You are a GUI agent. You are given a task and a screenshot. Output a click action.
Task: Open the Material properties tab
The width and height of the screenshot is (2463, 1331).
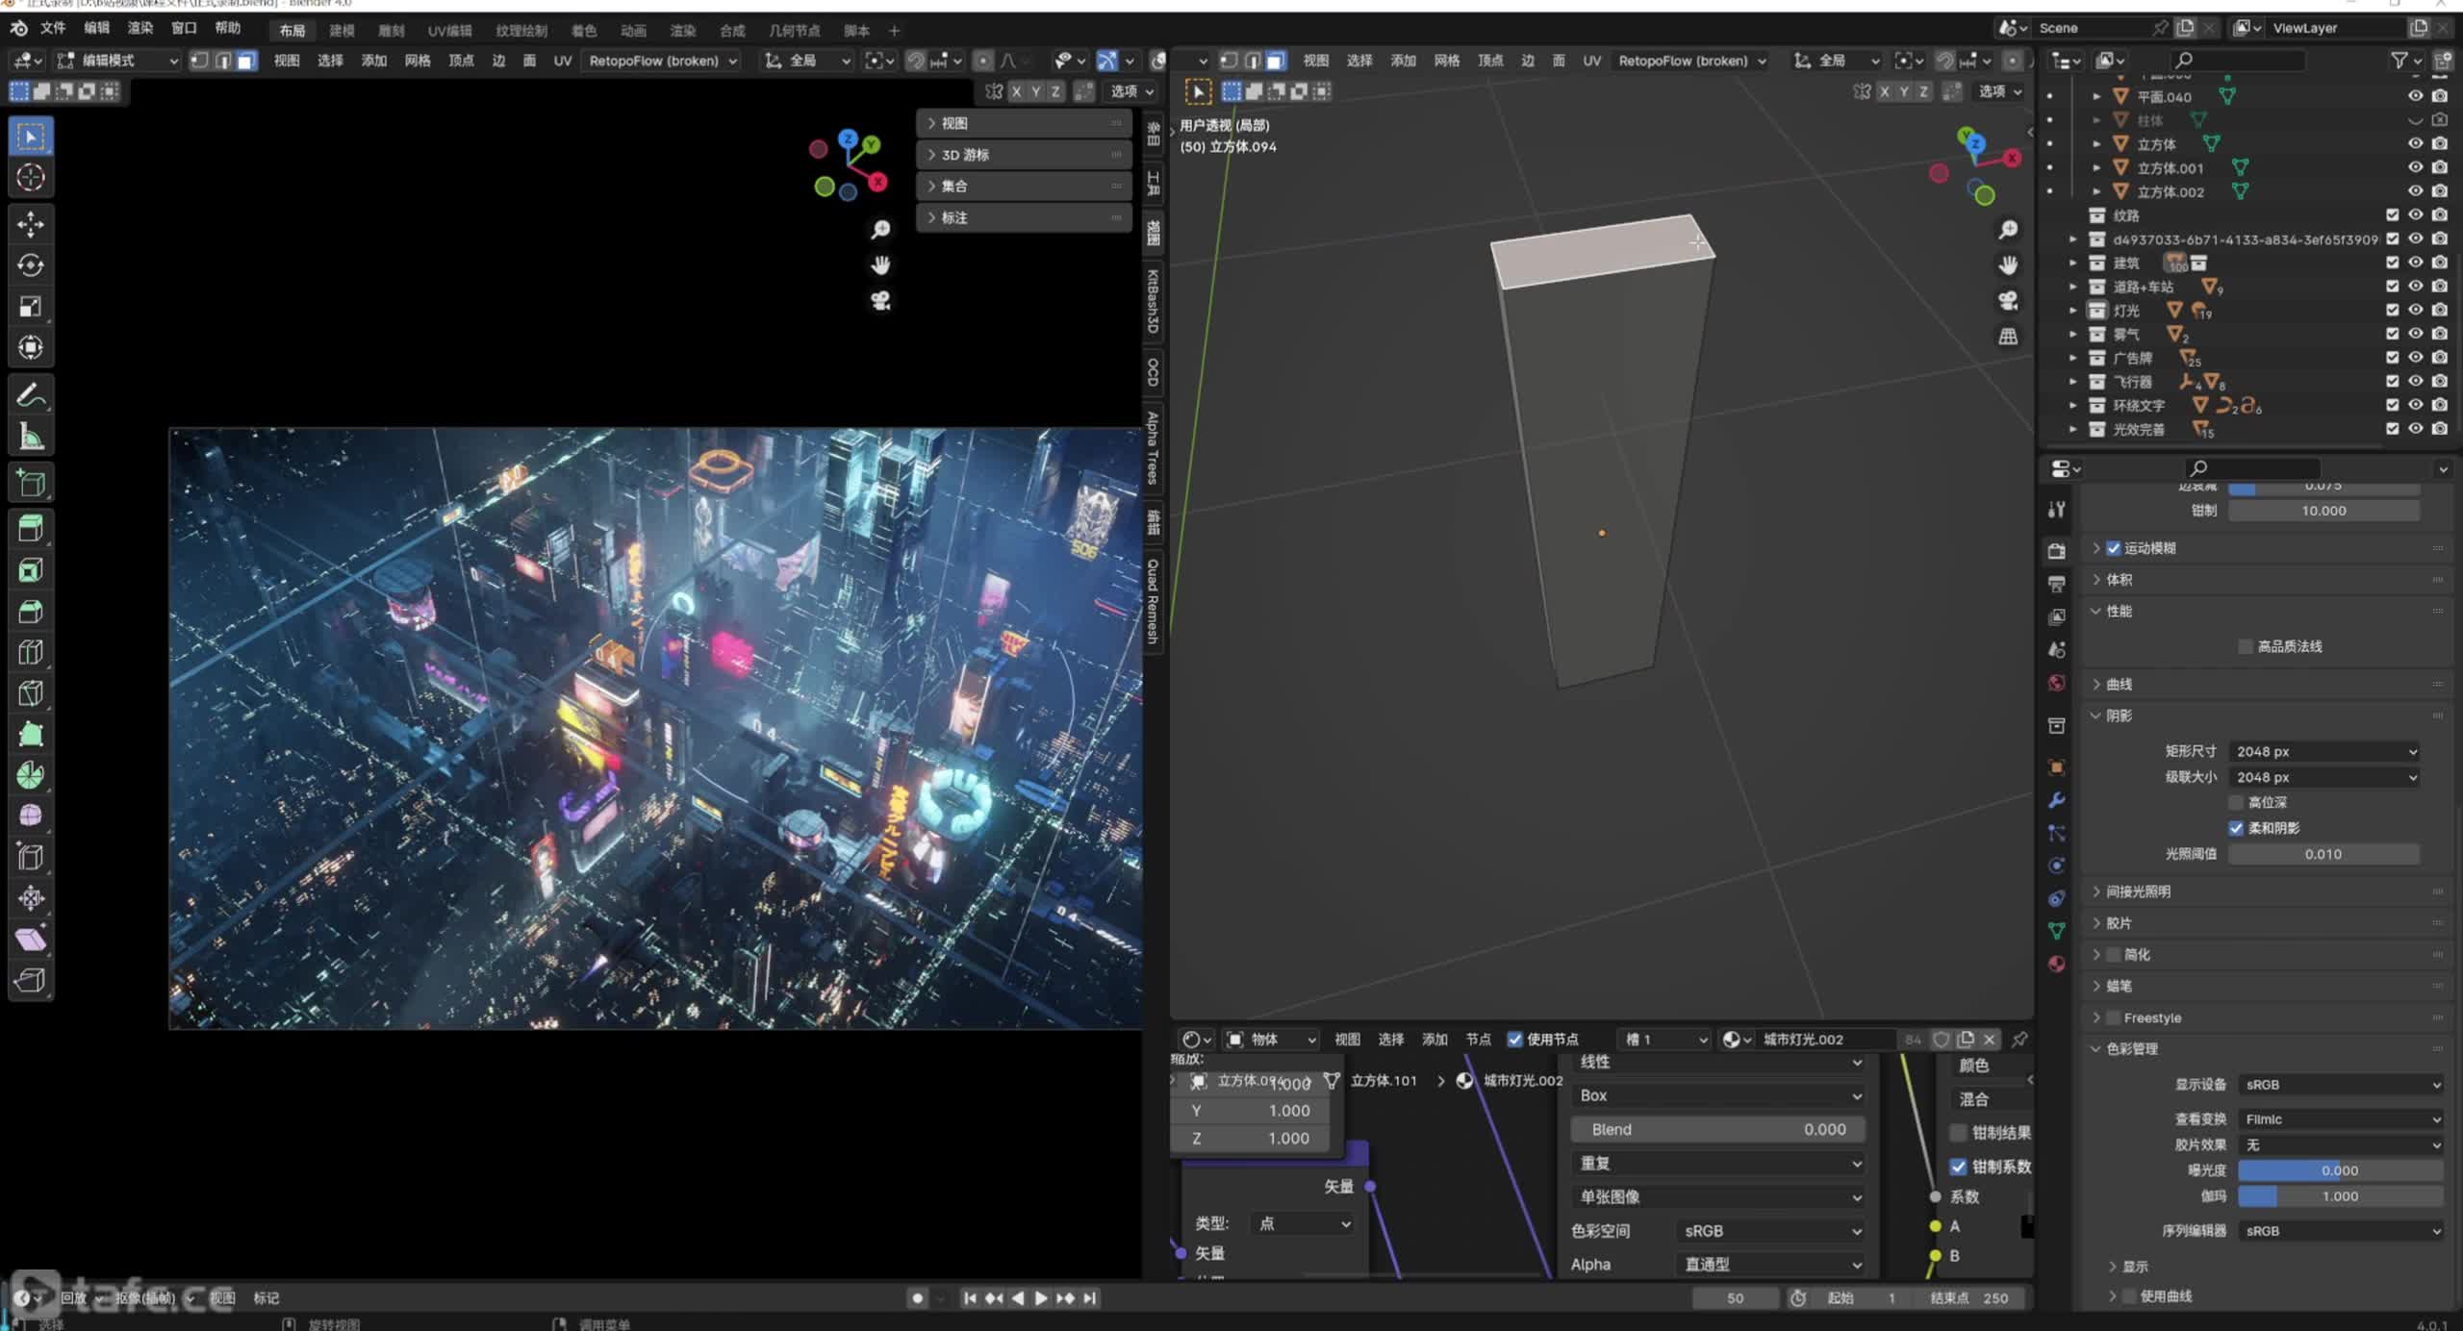click(x=2057, y=964)
